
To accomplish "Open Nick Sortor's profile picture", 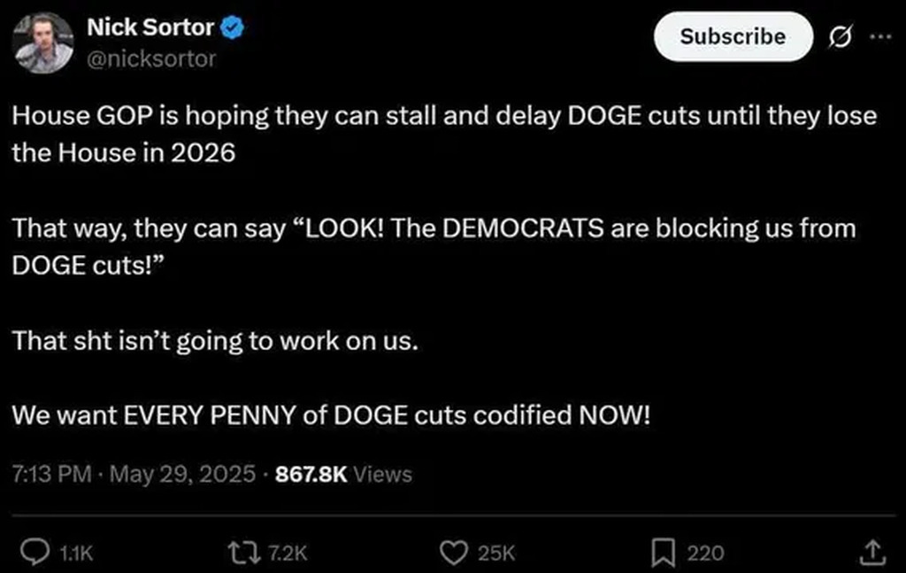I will [x=44, y=43].
